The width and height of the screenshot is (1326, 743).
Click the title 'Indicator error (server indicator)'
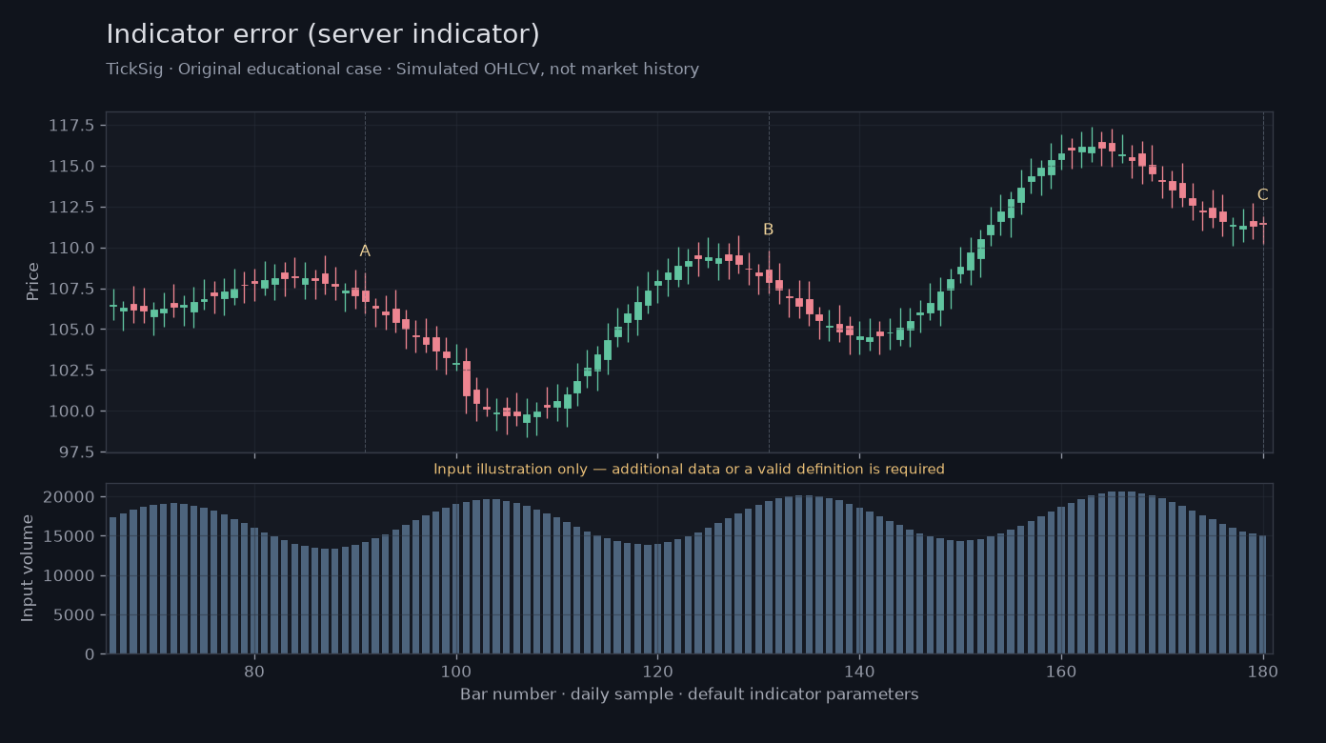(x=323, y=34)
